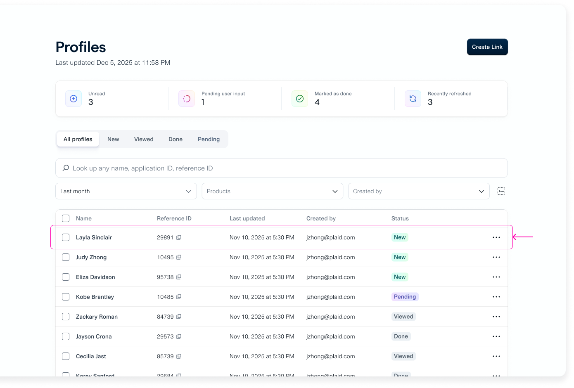Tick Jayson Crona's checkbox
This screenshot has width=574, height=388.
pos(66,336)
